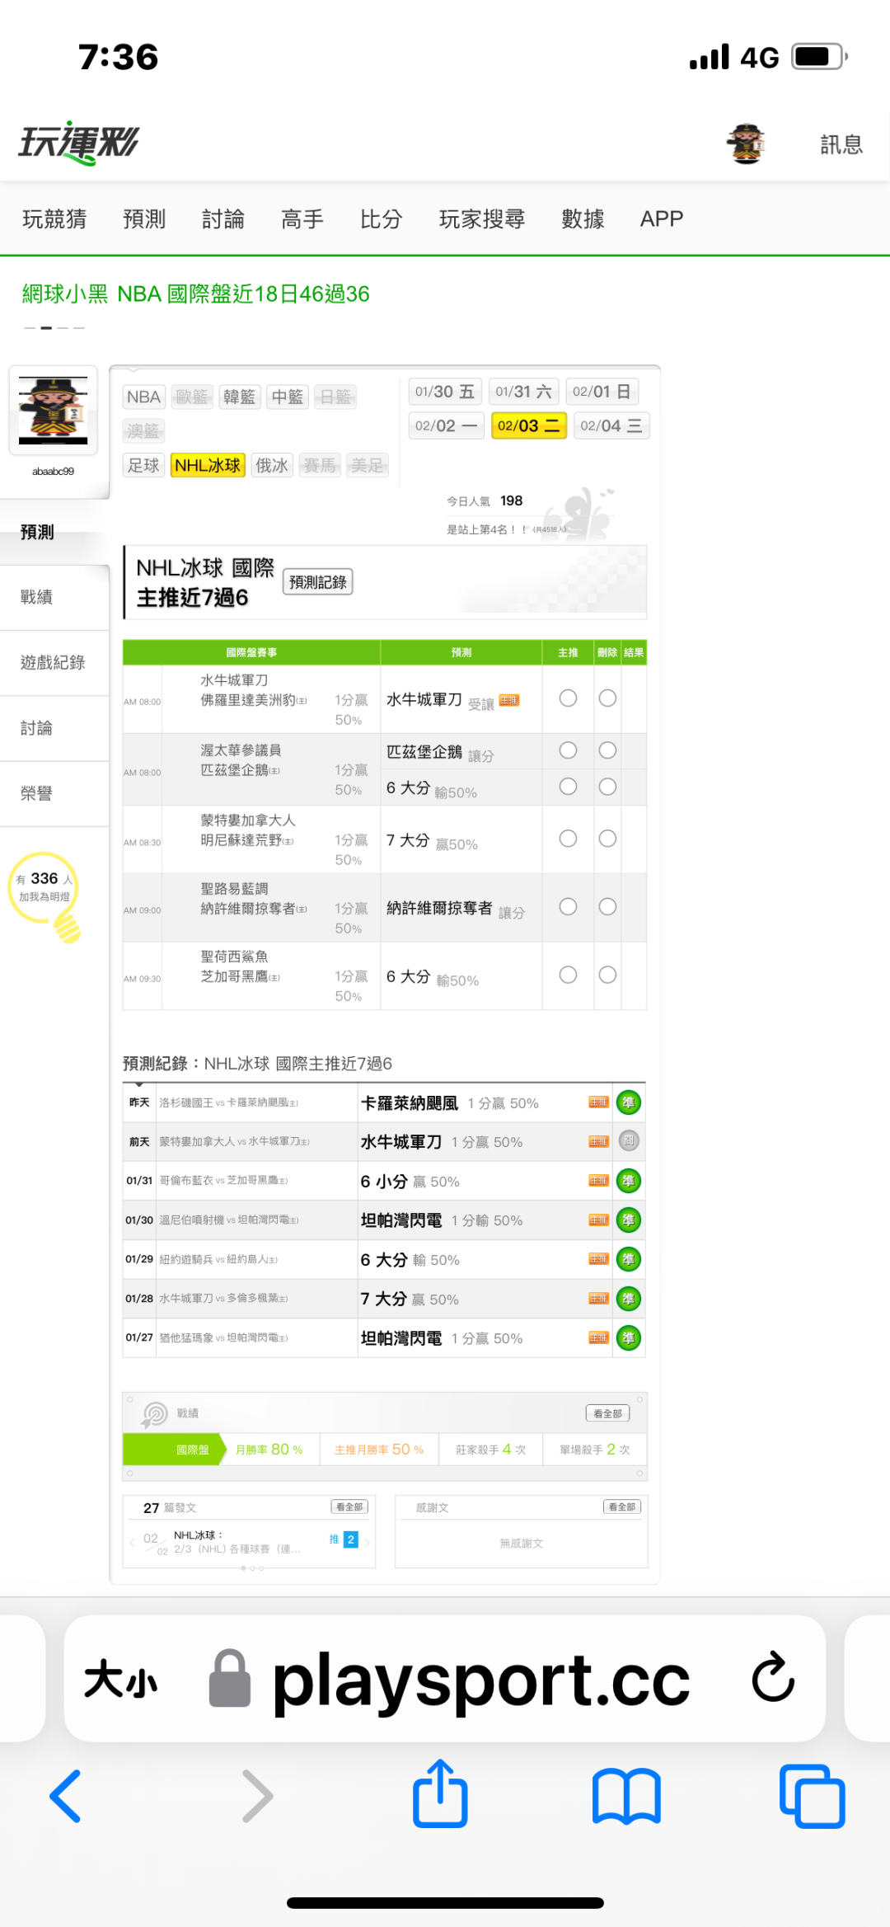Viewport: 890px width, 1927px height.
Task: Open 高手 in top navigation
Action: tap(302, 219)
